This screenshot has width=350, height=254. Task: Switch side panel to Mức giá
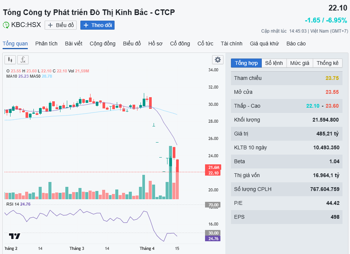(x=300, y=63)
